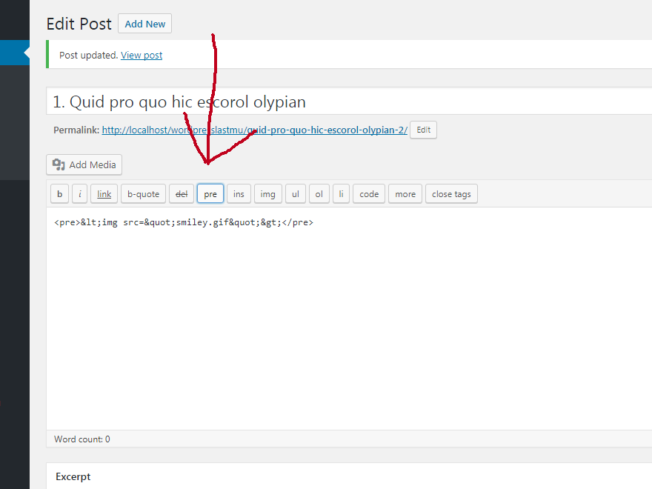Viewport: 652px width, 489px height.
Task: Click the Permalink: label
Action: 76,130
